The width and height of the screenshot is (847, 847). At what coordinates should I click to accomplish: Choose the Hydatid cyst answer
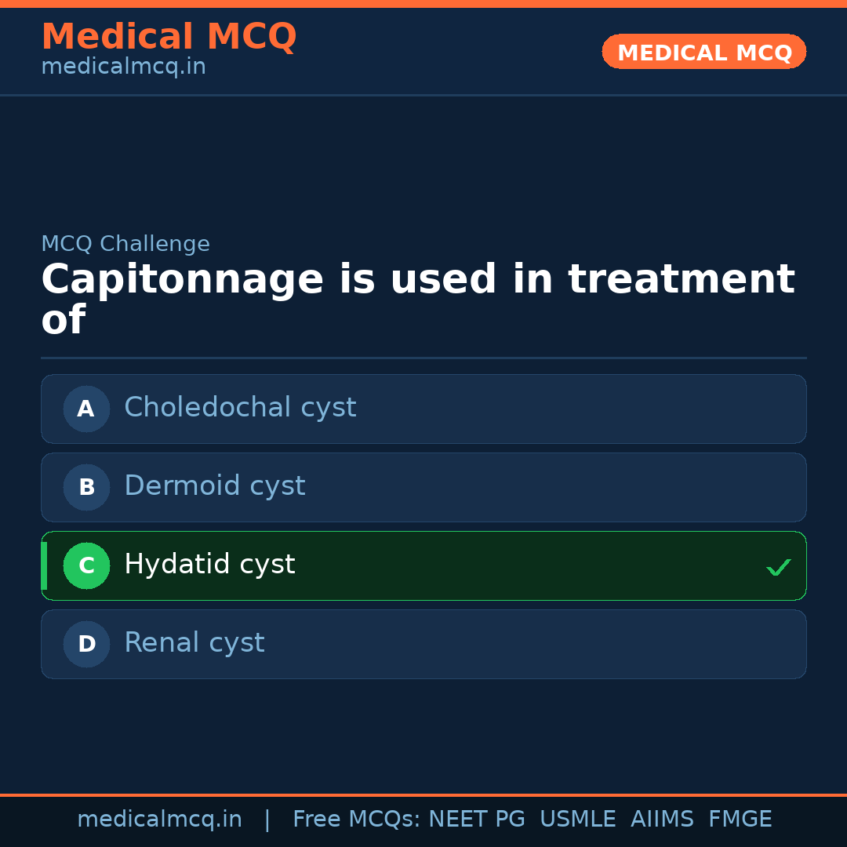pyautogui.click(x=209, y=565)
